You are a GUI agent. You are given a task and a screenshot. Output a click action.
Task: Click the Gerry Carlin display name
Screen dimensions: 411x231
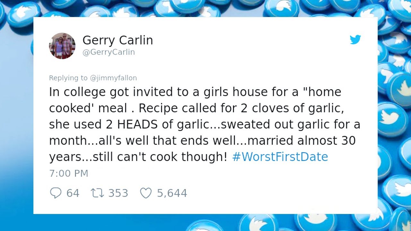coord(118,40)
